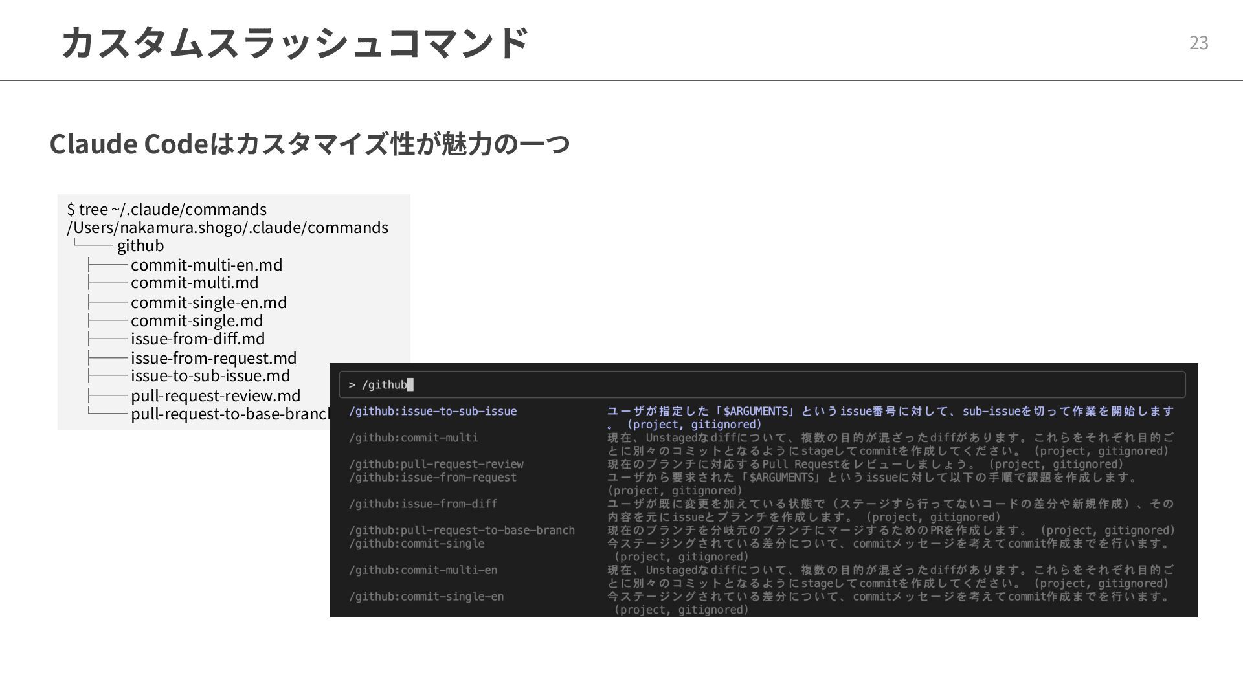
Task: Click the /github command input field
Action: [762, 384]
